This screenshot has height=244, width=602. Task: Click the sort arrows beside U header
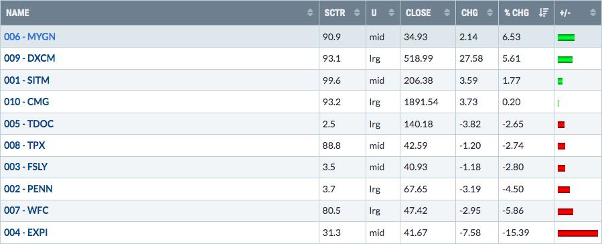392,13
